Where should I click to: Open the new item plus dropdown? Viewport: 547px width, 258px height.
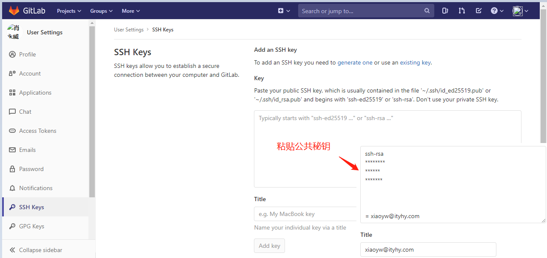point(283,11)
